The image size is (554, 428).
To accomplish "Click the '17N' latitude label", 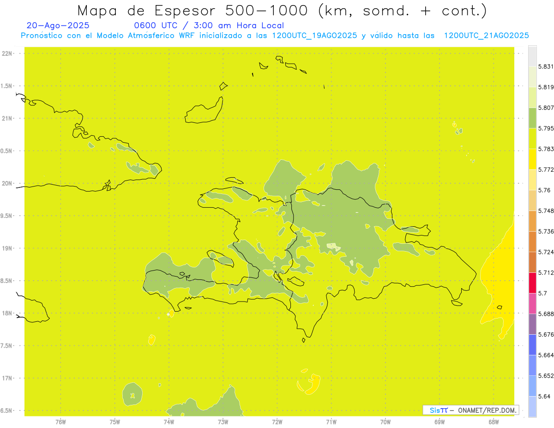I will tap(8, 378).
